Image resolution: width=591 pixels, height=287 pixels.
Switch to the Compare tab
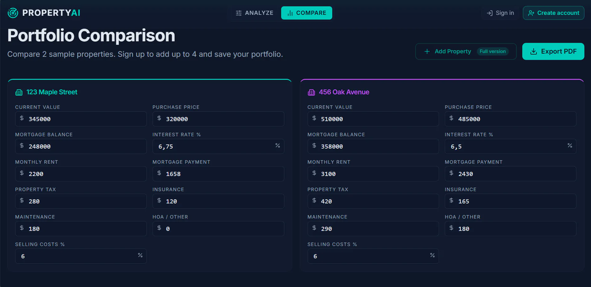tap(307, 13)
